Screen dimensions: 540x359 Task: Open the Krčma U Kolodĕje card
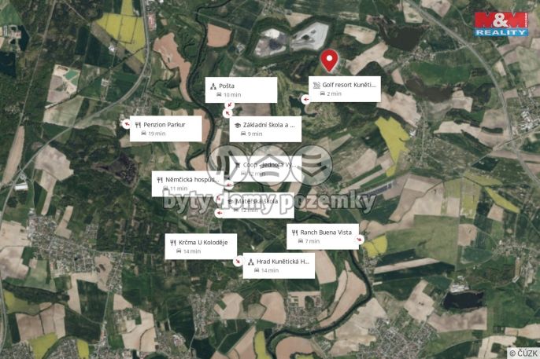click(x=201, y=247)
